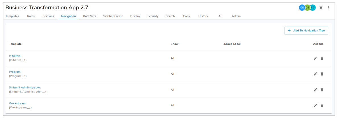Click Add To Navigation Tree button
The height and width of the screenshot is (118, 338).
coord(306,31)
